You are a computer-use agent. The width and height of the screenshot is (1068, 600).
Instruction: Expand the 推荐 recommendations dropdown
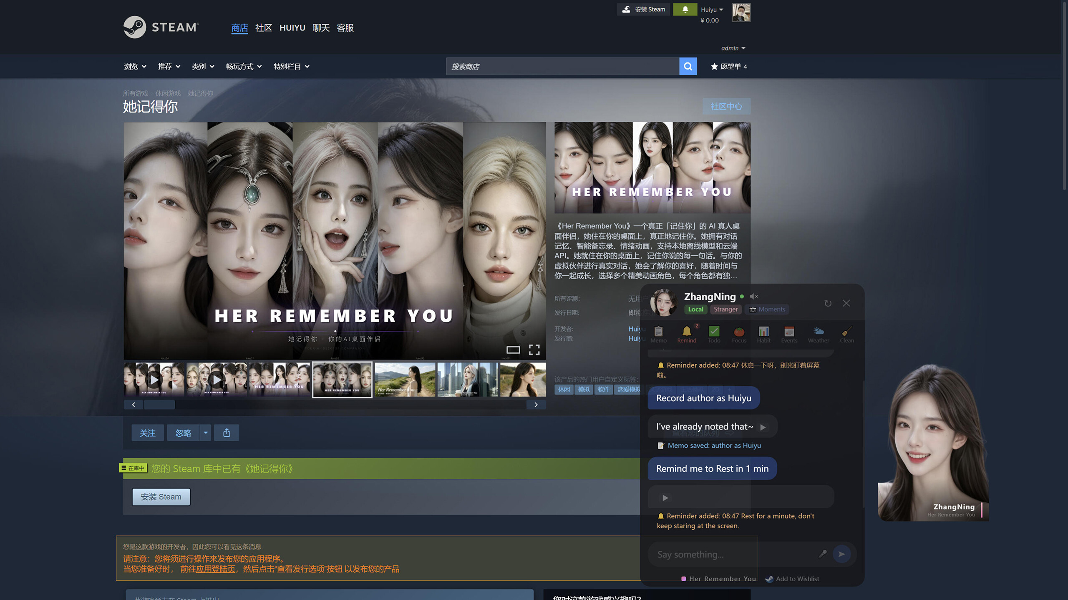pyautogui.click(x=169, y=67)
